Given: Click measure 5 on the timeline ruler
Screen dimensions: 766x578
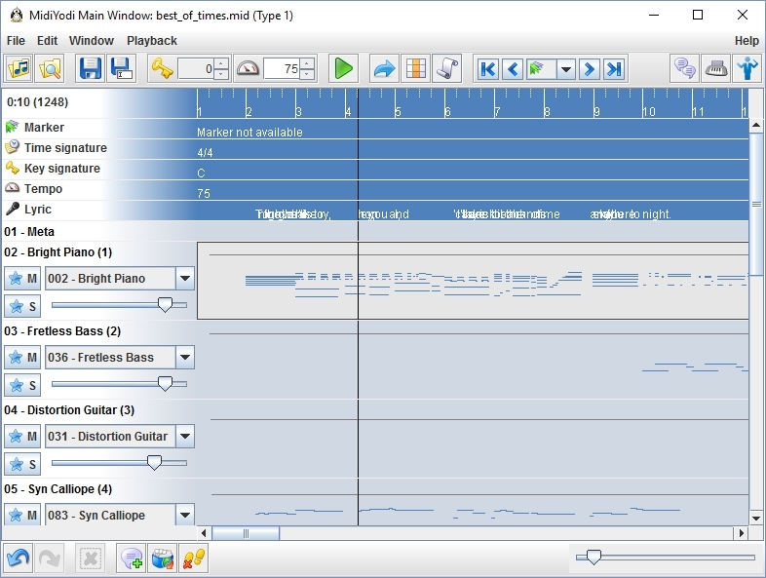Looking at the screenshot, I should coord(398,112).
